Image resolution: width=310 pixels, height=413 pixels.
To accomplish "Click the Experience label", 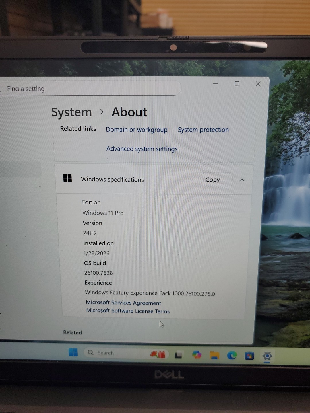I will [x=98, y=283].
